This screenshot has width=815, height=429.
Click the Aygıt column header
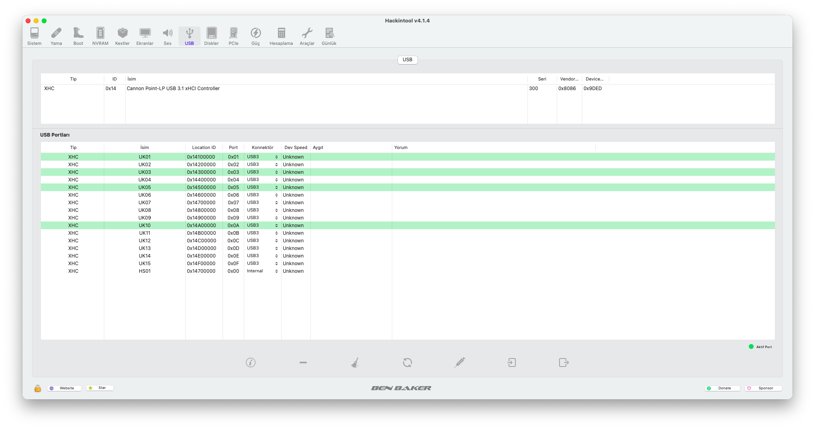point(351,147)
